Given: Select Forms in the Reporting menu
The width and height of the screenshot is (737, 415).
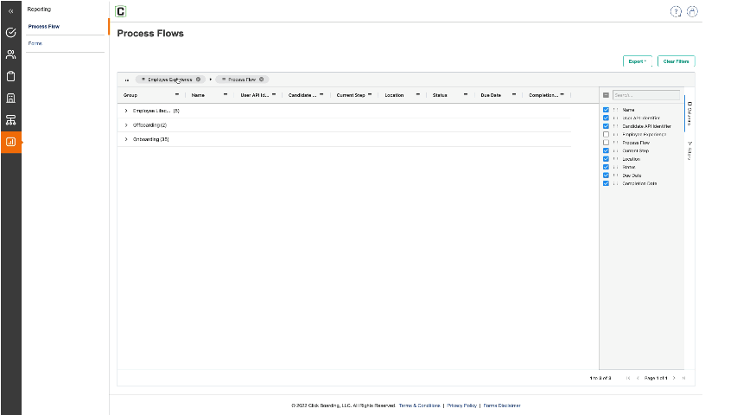Looking at the screenshot, I should tap(35, 43).
